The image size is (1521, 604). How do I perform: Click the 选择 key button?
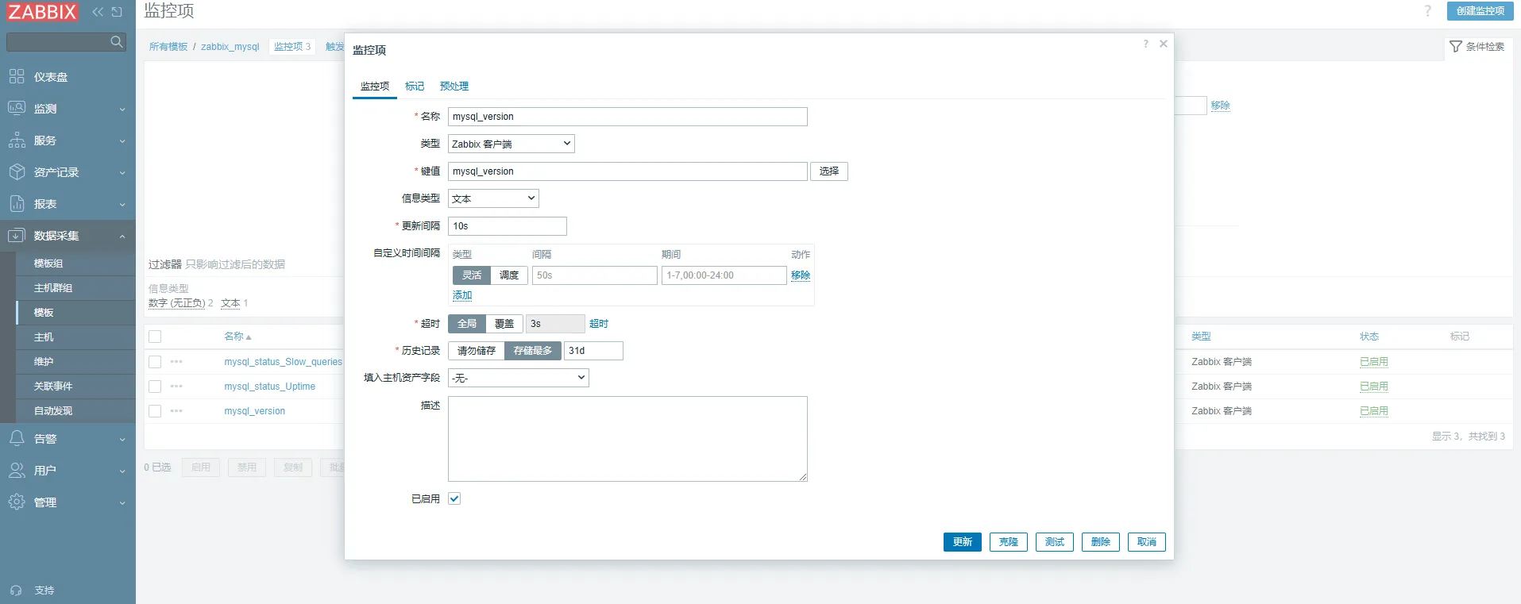pyautogui.click(x=829, y=171)
